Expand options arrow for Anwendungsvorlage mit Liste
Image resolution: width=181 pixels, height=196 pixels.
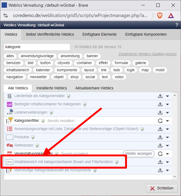[x=167, y=129]
